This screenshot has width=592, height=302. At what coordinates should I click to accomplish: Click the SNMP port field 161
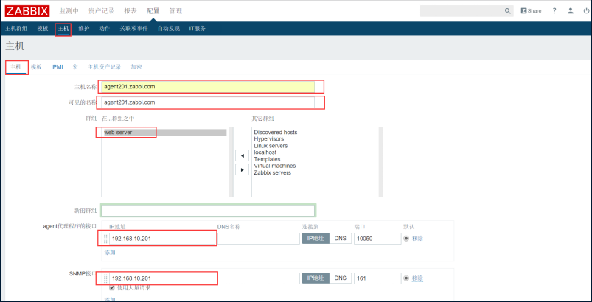(x=377, y=278)
